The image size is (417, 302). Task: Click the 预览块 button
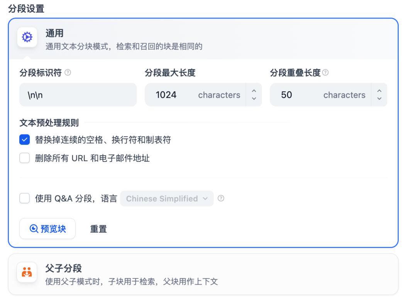[47, 229]
